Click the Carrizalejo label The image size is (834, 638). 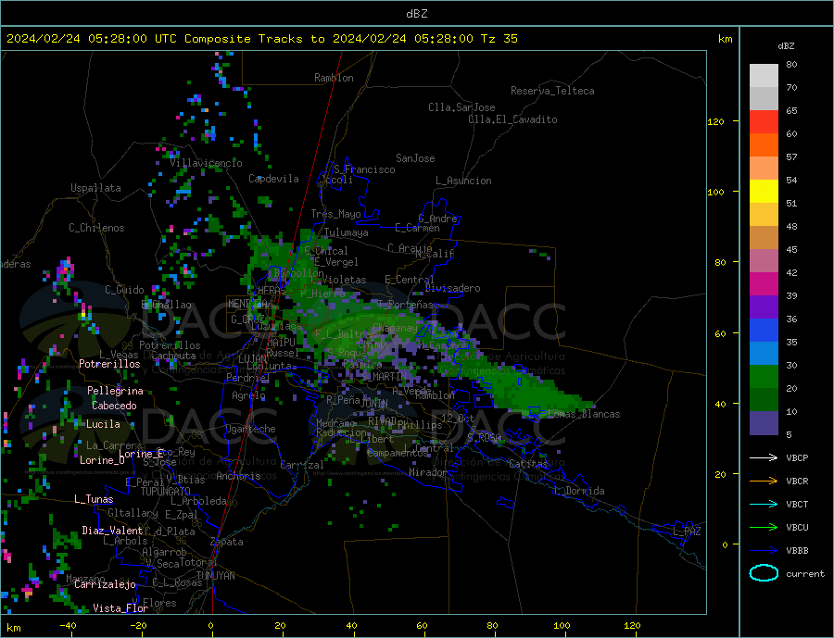click(105, 585)
